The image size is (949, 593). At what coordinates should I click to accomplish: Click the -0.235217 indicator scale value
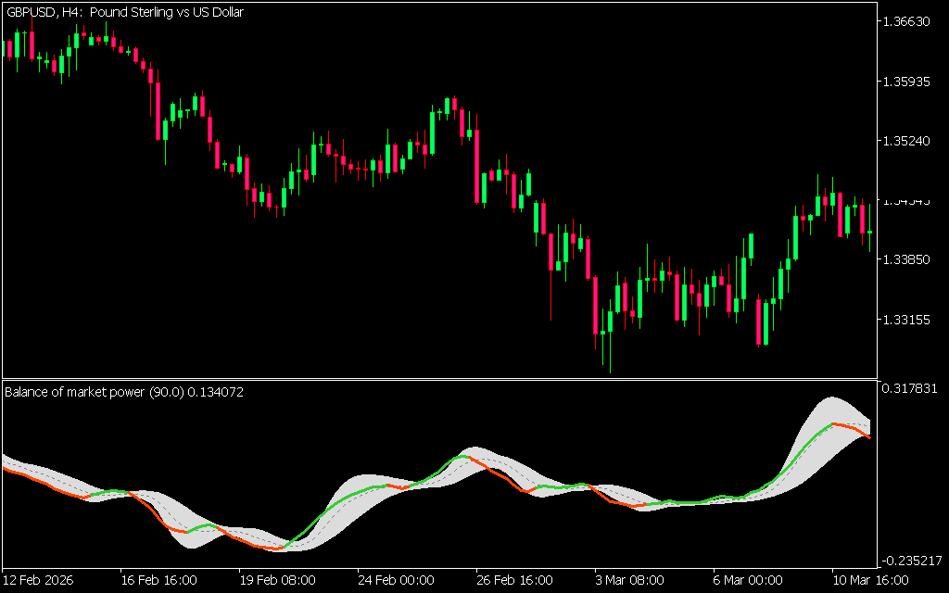pos(910,561)
